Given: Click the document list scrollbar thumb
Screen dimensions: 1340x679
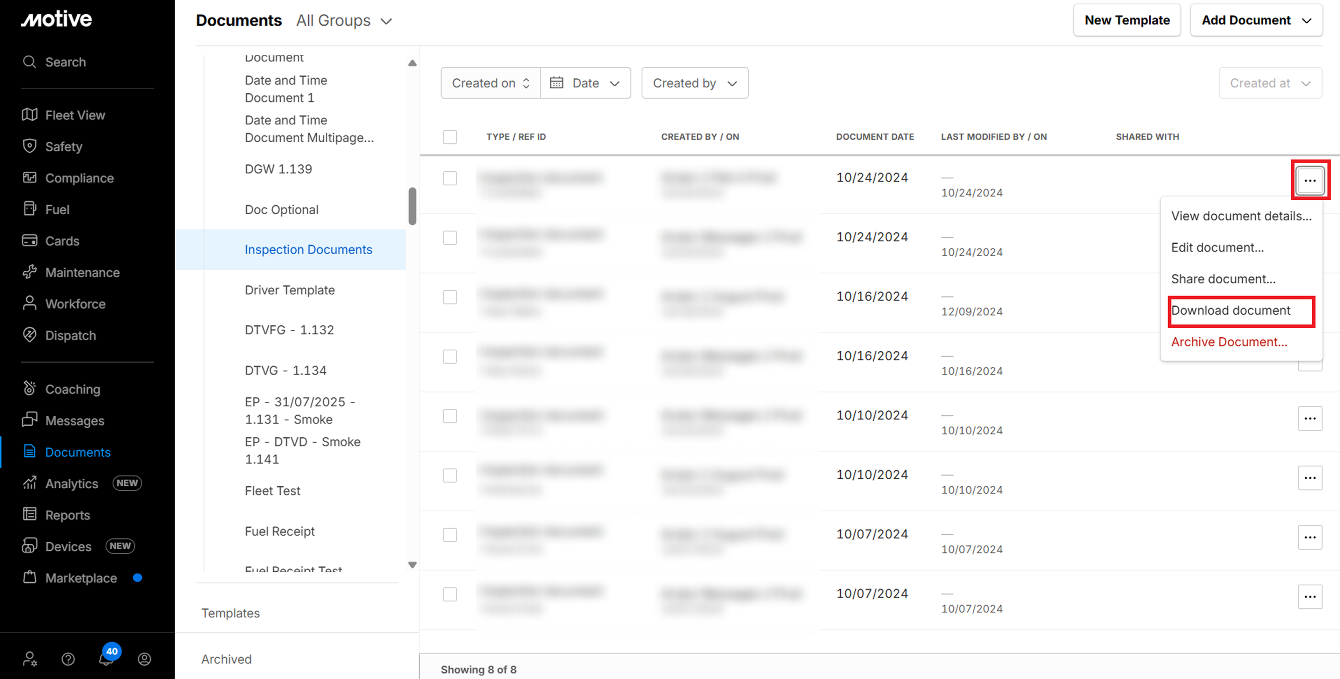Looking at the screenshot, I should click(x=412, y=206).
